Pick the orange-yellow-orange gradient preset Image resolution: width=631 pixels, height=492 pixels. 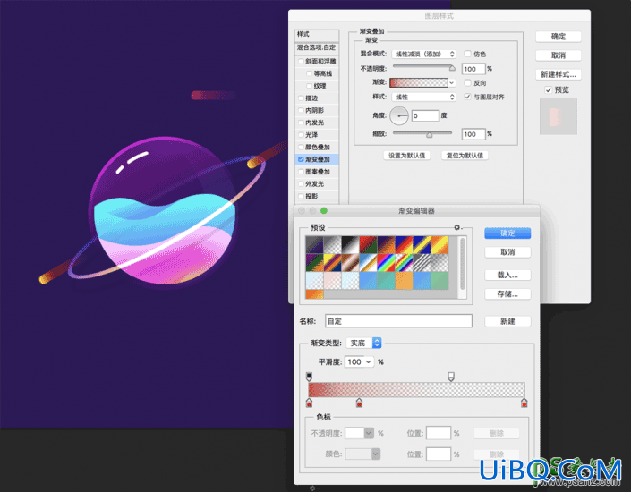(x=439, y=244)
